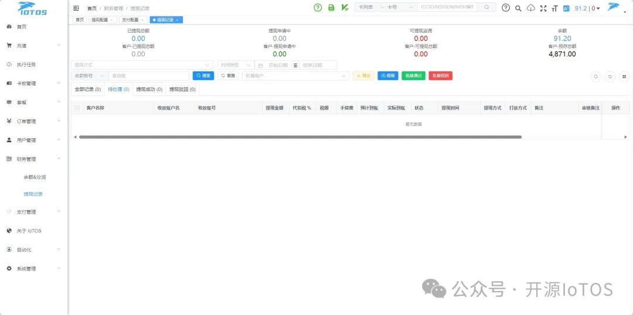Click the table's horizontal scrollbar thumb

tap(300, 137)
